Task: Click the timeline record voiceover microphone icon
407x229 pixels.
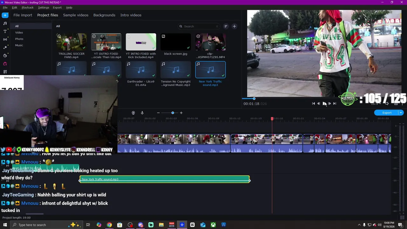Action: (x=142, y=113)
